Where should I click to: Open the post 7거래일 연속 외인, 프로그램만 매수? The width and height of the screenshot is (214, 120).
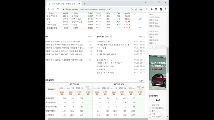[112, 45]
